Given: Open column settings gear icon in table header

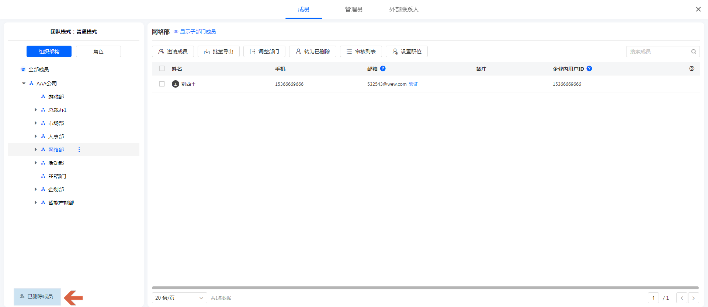Looking at the screenshot, I should (x=692, y=68).
